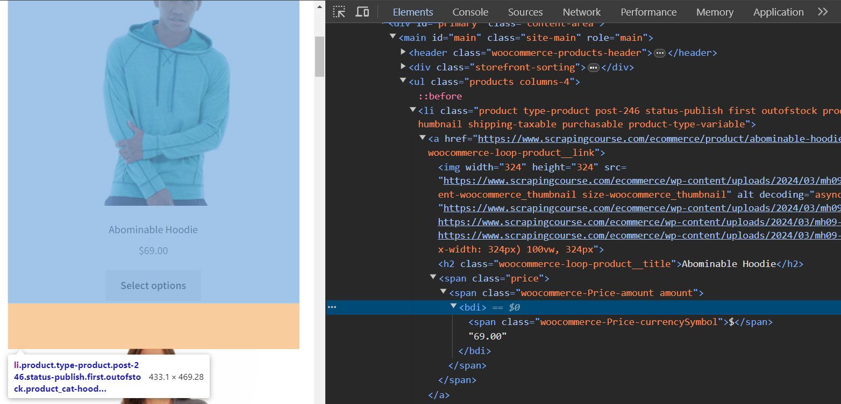Select the woocommerce-Price-currencySymbol span row
The image size is (841, 404).
tap(621, 322)
